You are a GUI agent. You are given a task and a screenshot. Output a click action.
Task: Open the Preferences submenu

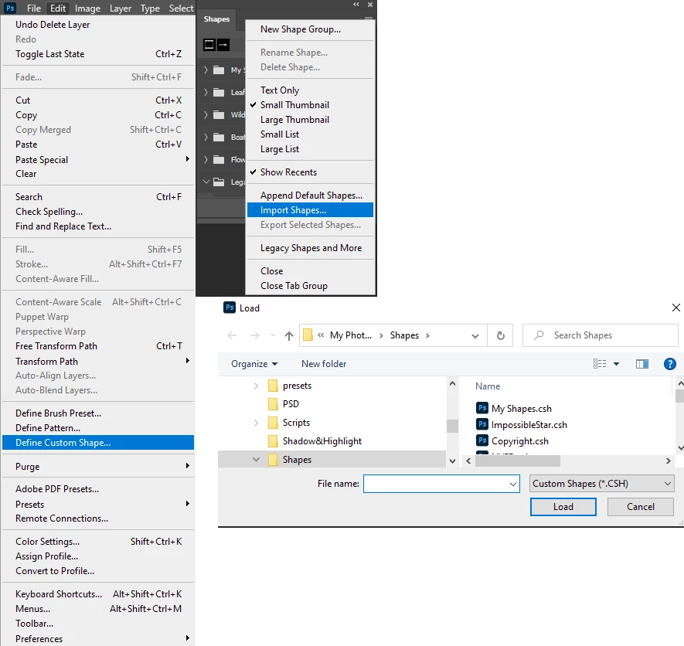tap(98, 638)
